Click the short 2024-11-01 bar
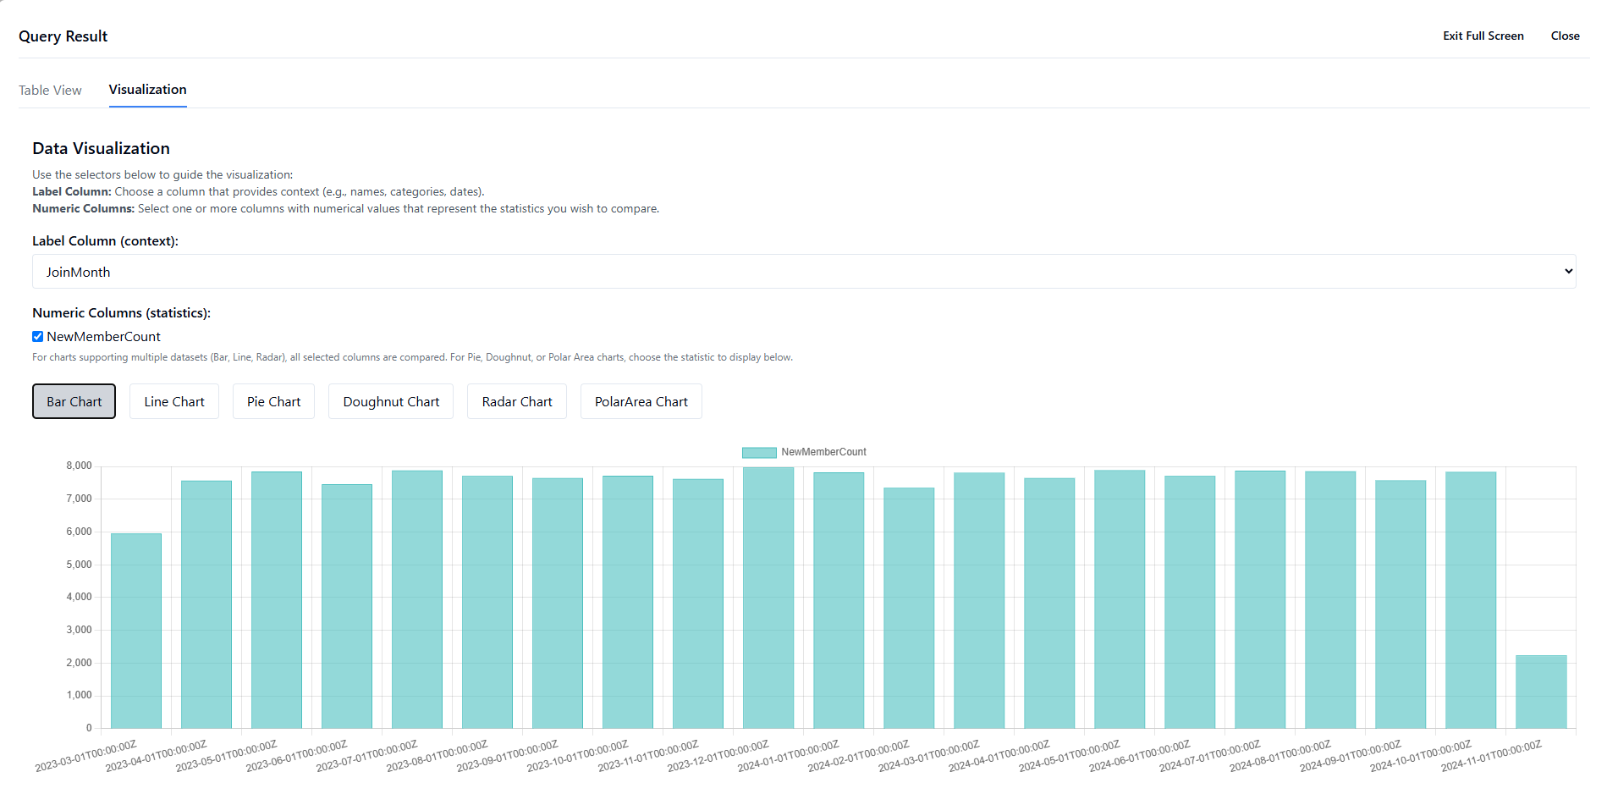Viewport: 1607px width, 794px height. [1540, 692]
